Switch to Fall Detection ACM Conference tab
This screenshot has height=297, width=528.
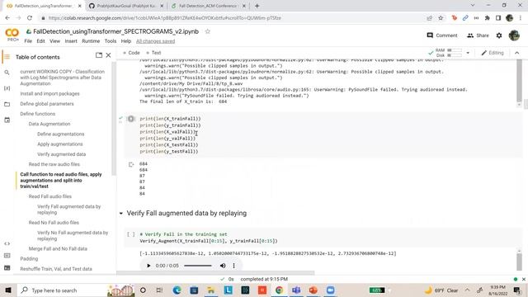208,6
